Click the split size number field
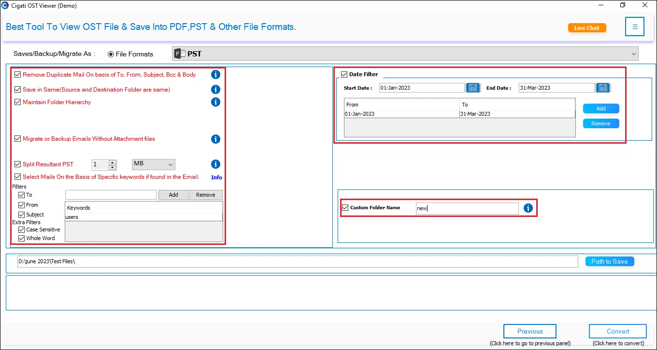This screenshot has height=350, width=657. 100,165
